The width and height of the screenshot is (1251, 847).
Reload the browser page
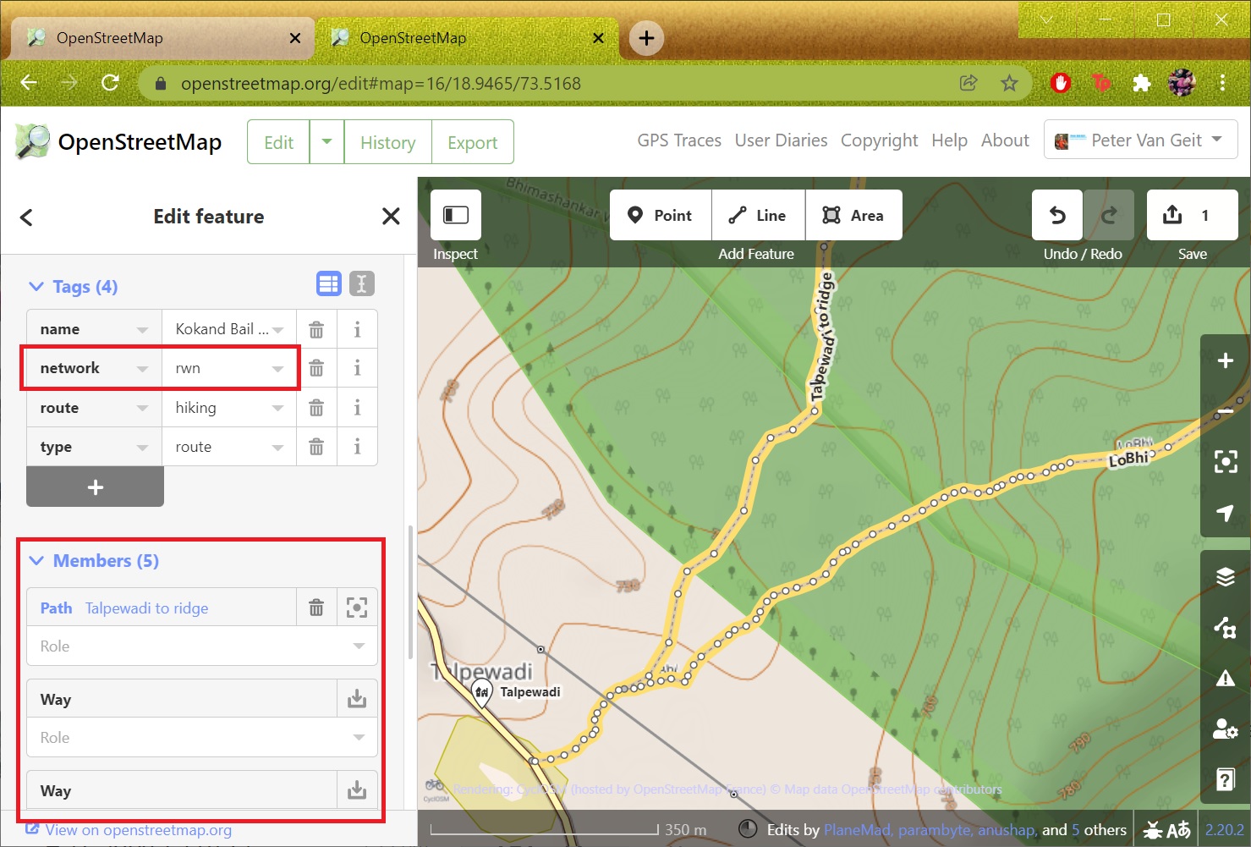pyautogui.click(x=110, y=83)
